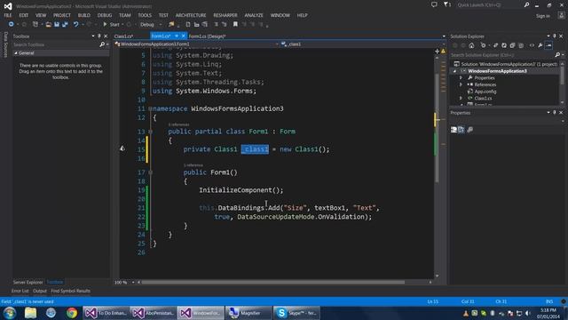This screenshot has height=320, width=568.
Task: Click the Sign in link
Action: [543, 16]
